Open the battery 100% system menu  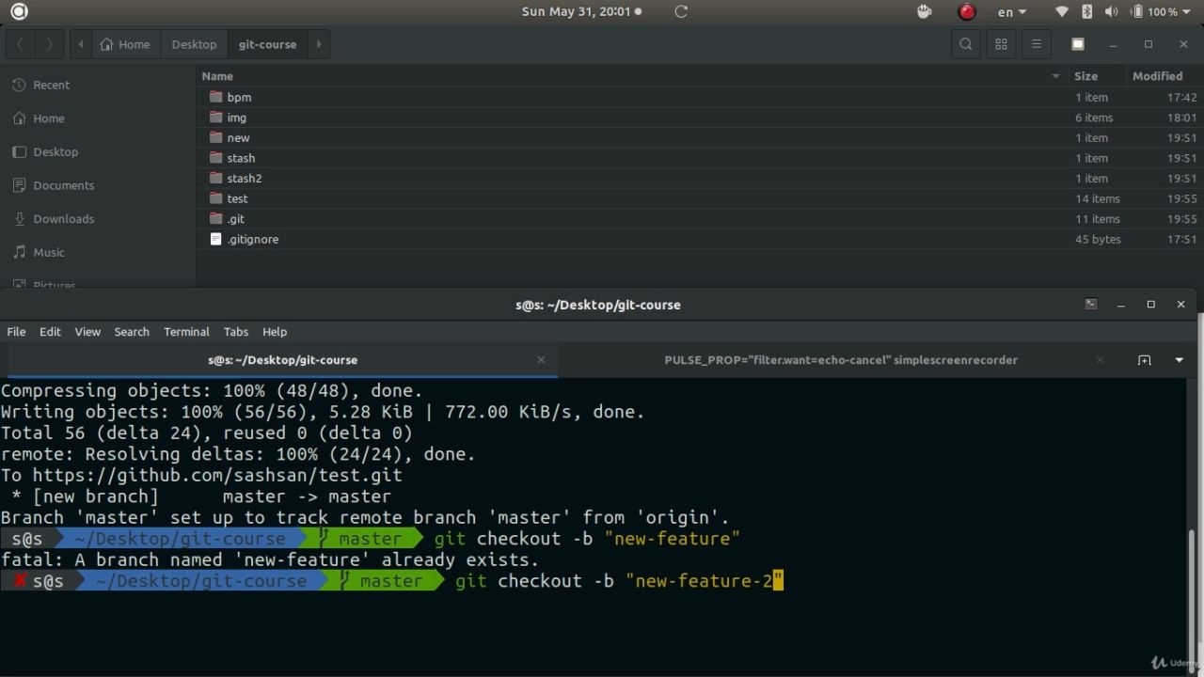(x=1162, y=11)
